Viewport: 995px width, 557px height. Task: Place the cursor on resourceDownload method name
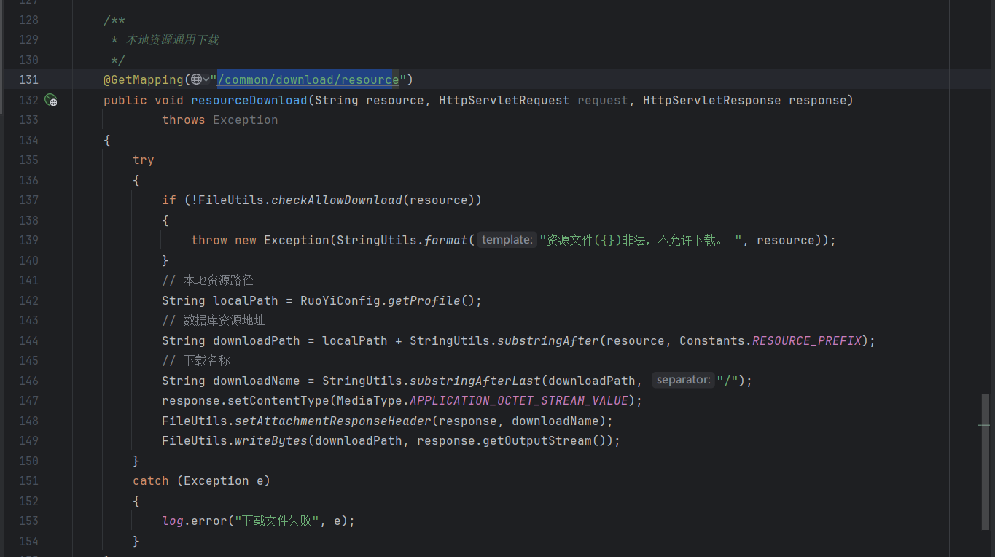[249, 100]
